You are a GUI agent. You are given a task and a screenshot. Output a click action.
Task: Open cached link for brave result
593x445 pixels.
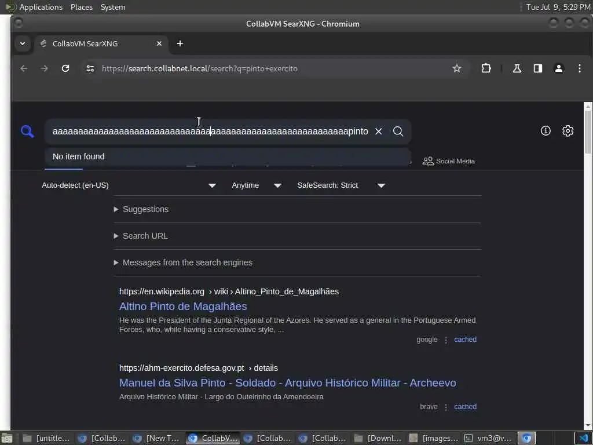click(x=465, y=406)
